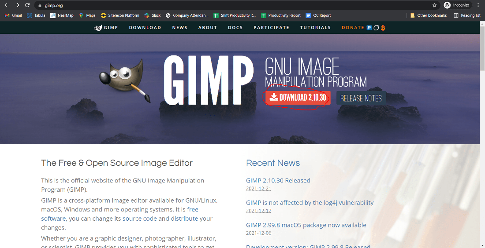Follow the 'distribute' link
The width and height of the screenshot is (485, 248).
click(184, 219)
